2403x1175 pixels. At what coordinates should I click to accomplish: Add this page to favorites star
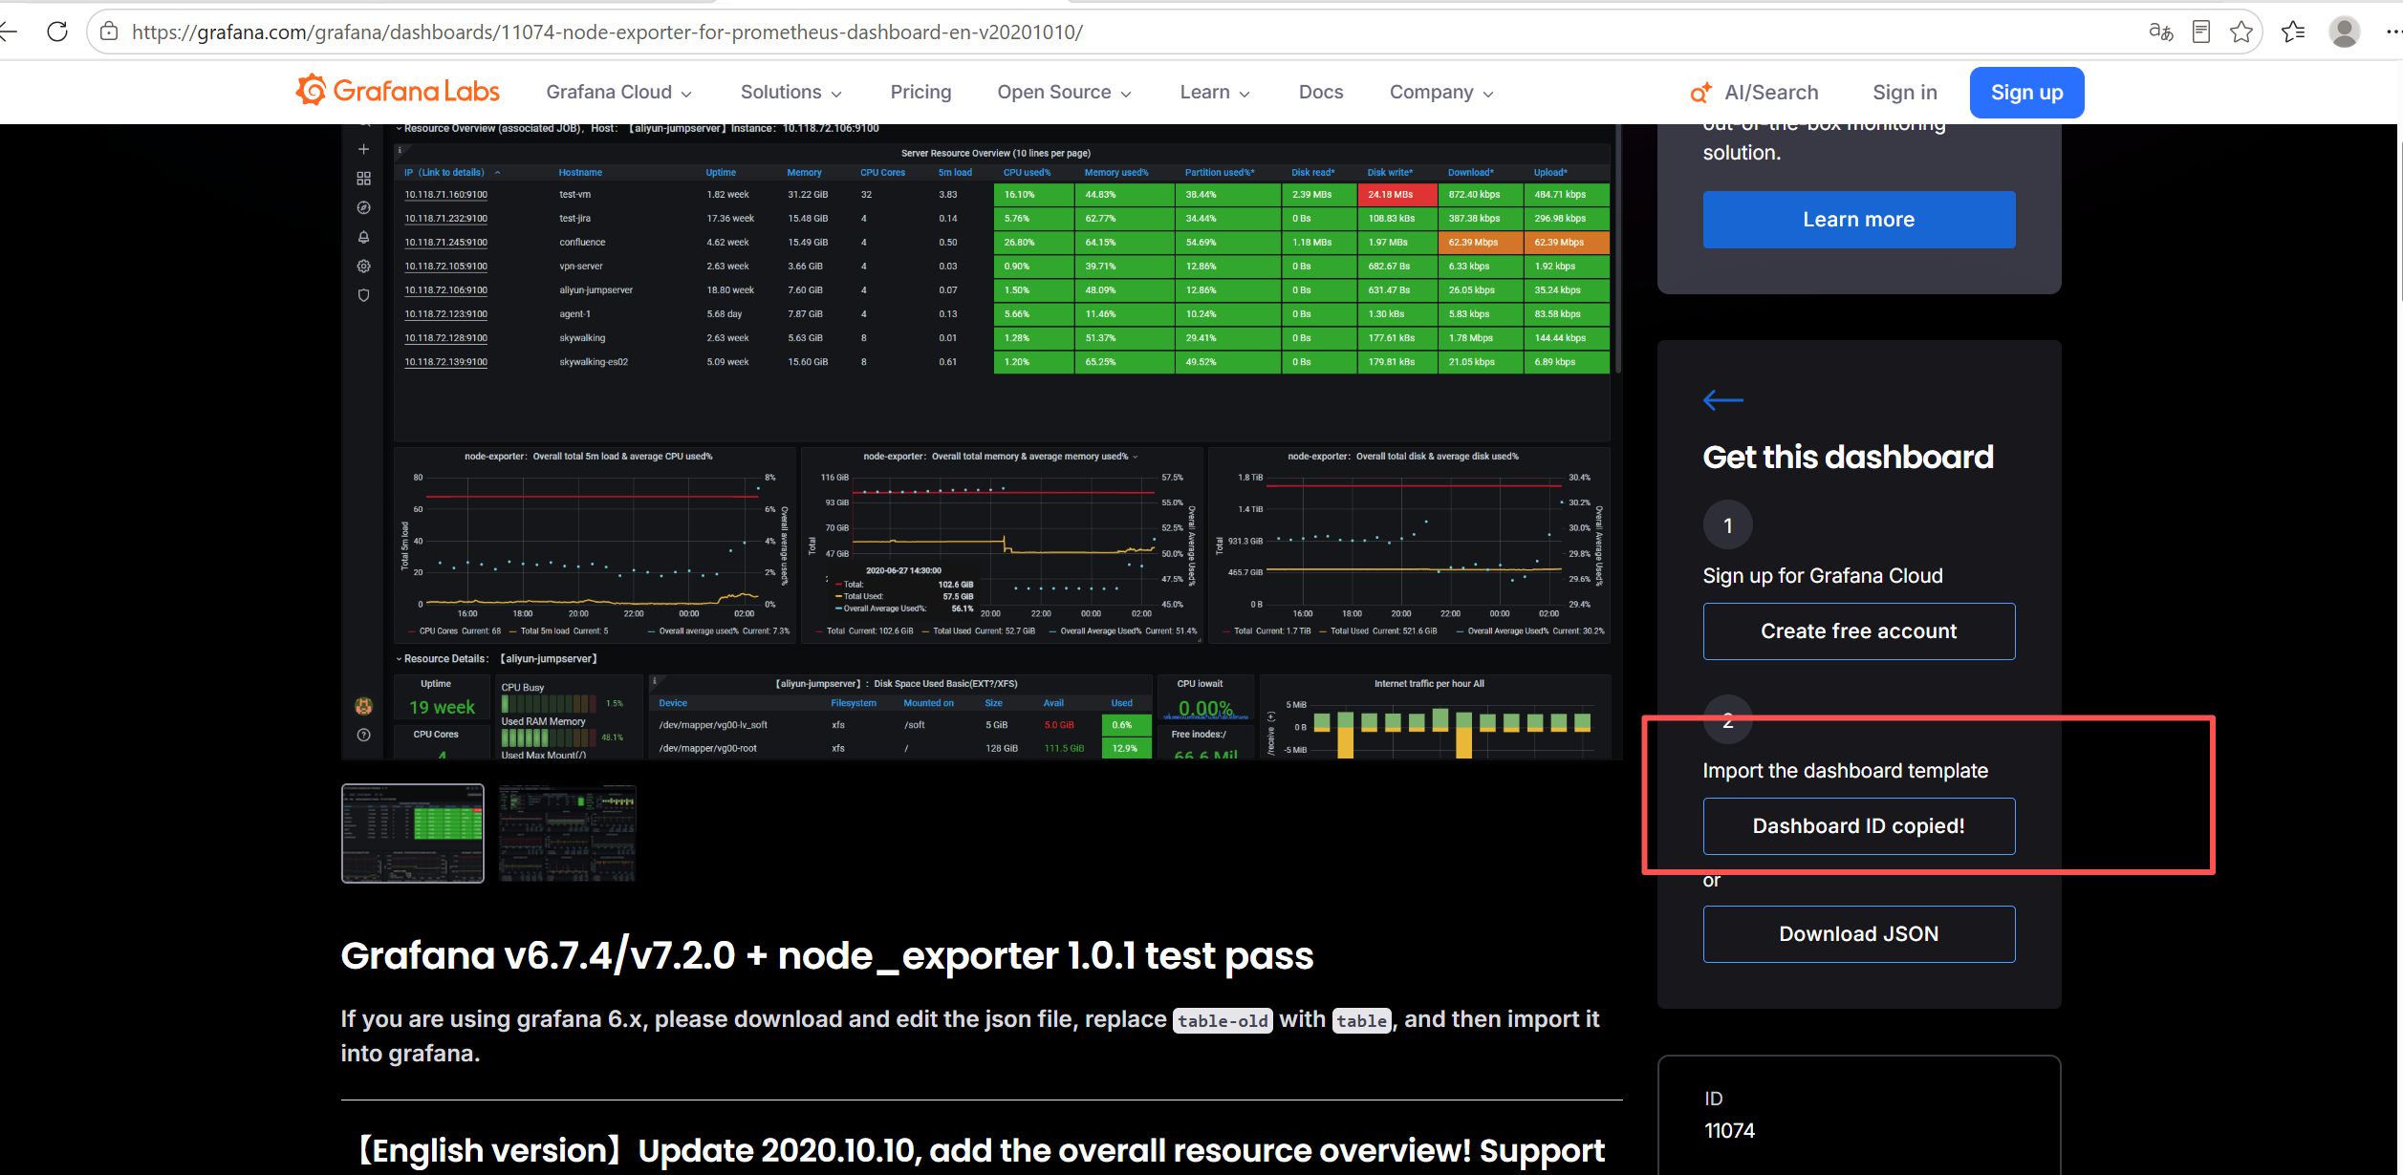[2241, 32]
